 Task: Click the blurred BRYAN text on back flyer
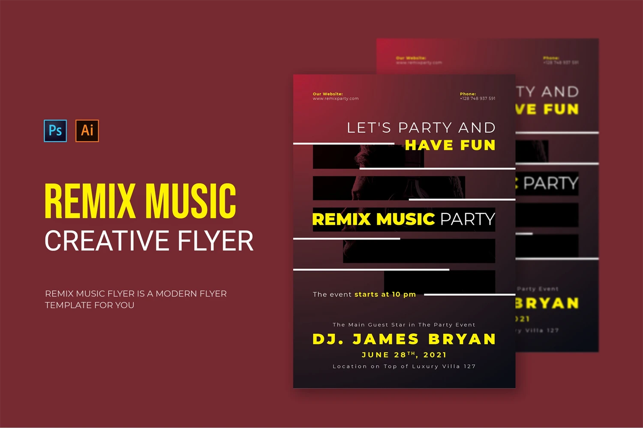[x=547, y=303]
